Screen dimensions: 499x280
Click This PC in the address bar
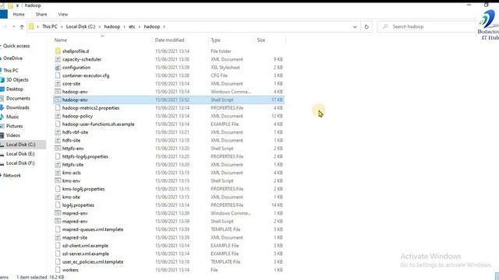pos(50,26)
